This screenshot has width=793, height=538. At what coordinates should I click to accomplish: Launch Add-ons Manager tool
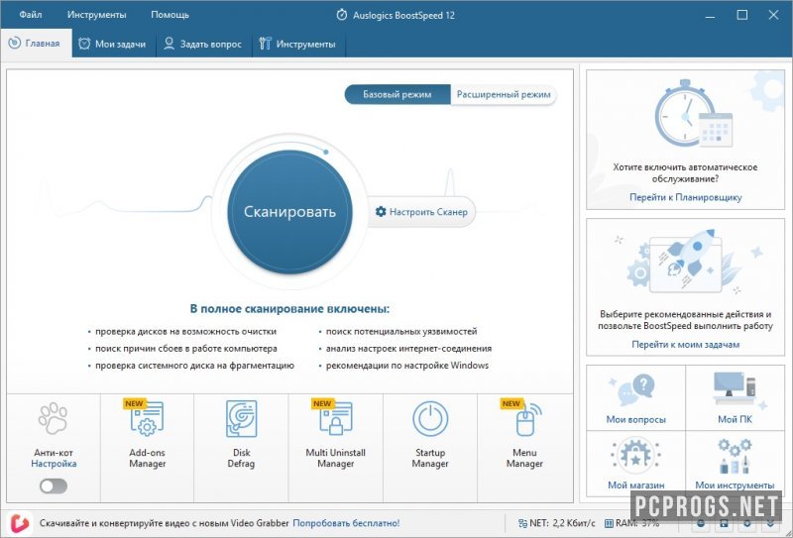coord(147,448)
